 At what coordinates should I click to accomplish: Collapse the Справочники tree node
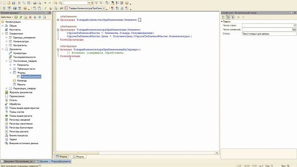tap(3, 33)
